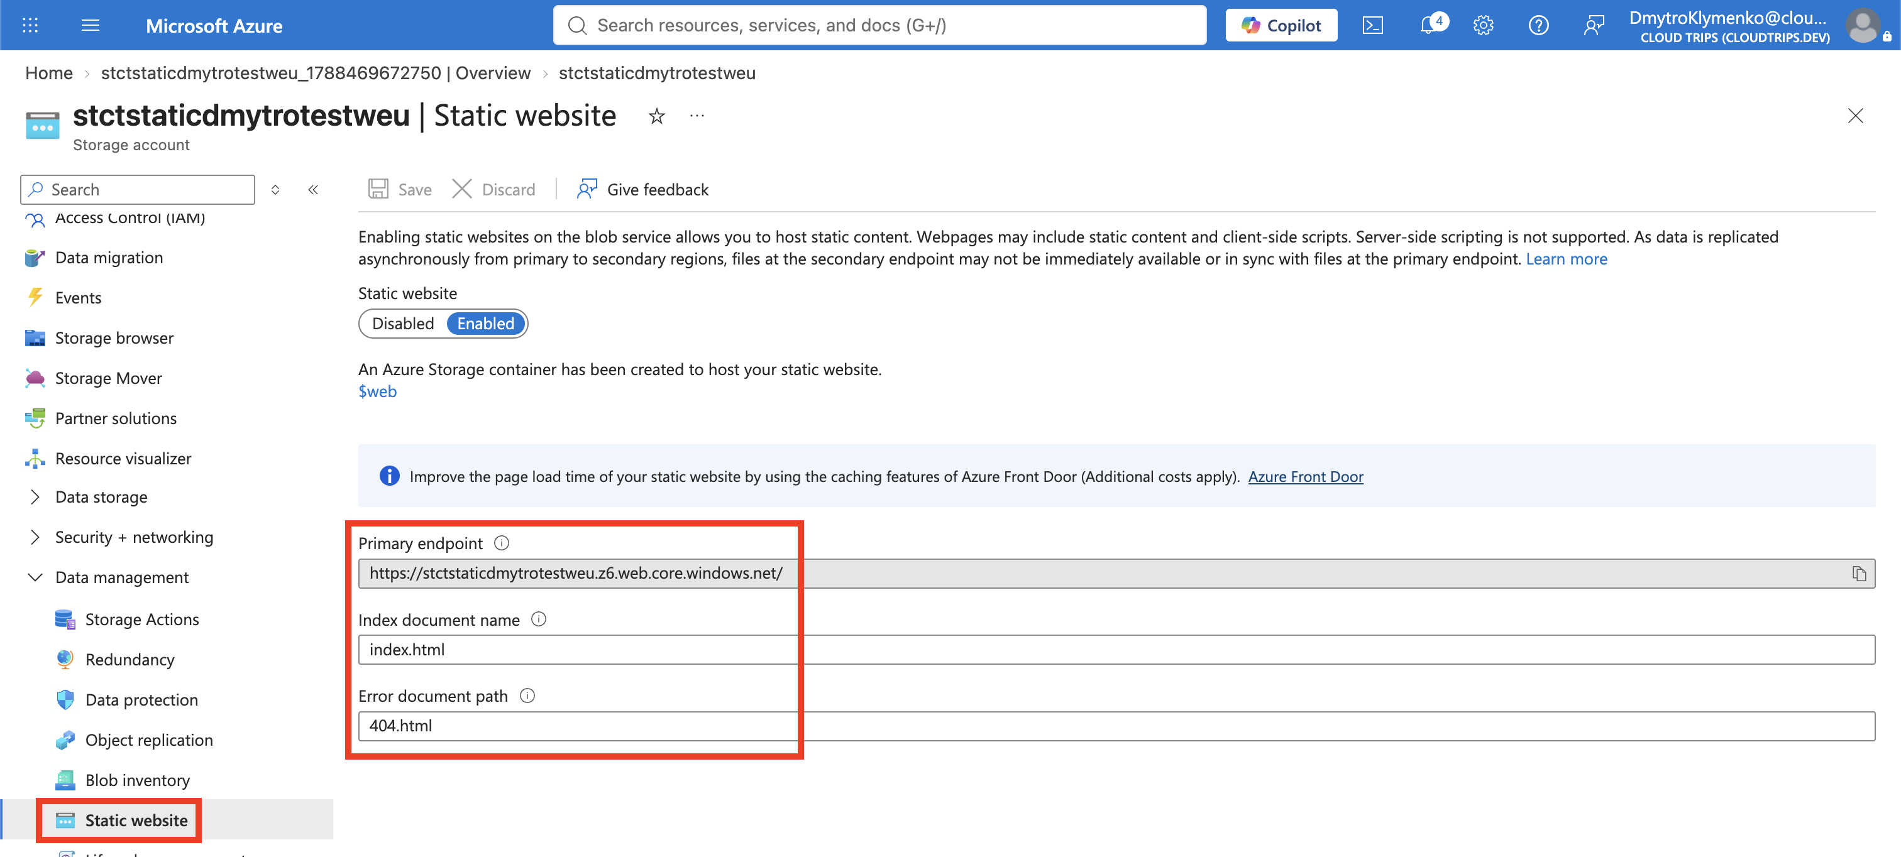Copy the primary endpoint URL
This screenshot has height=857, width=1901.
[x=1859, y=574]
